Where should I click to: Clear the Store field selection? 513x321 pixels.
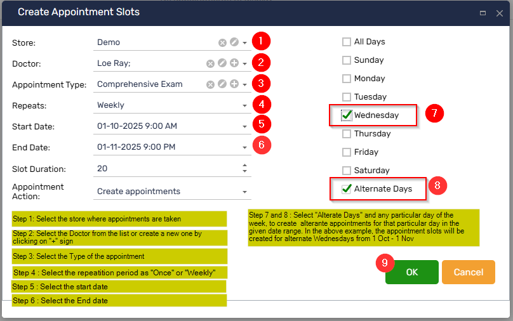coord(222,43)
